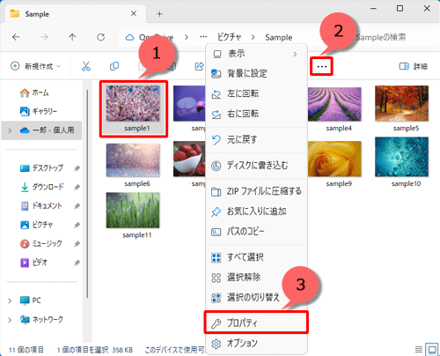Close the Sample tab
The width and height of the screenshot is (440, 356).
pos(134,13)
